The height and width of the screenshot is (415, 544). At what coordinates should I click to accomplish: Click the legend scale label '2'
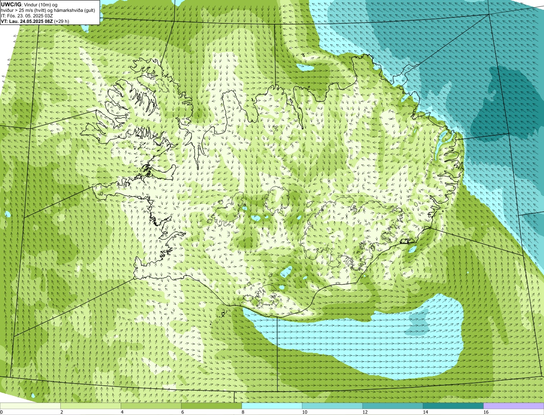pyautogui.click(x=62, y=412)
